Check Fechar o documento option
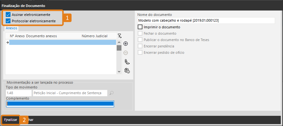The width and height of the screenshot is (283, 126). [x=140, y=33]
